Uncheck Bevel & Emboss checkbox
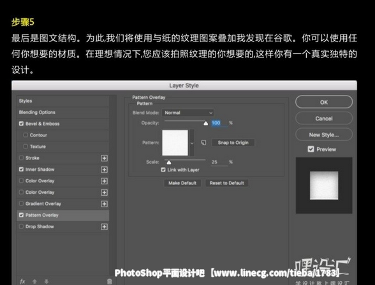This screenshot has width=375, height=285. [21, 124]
